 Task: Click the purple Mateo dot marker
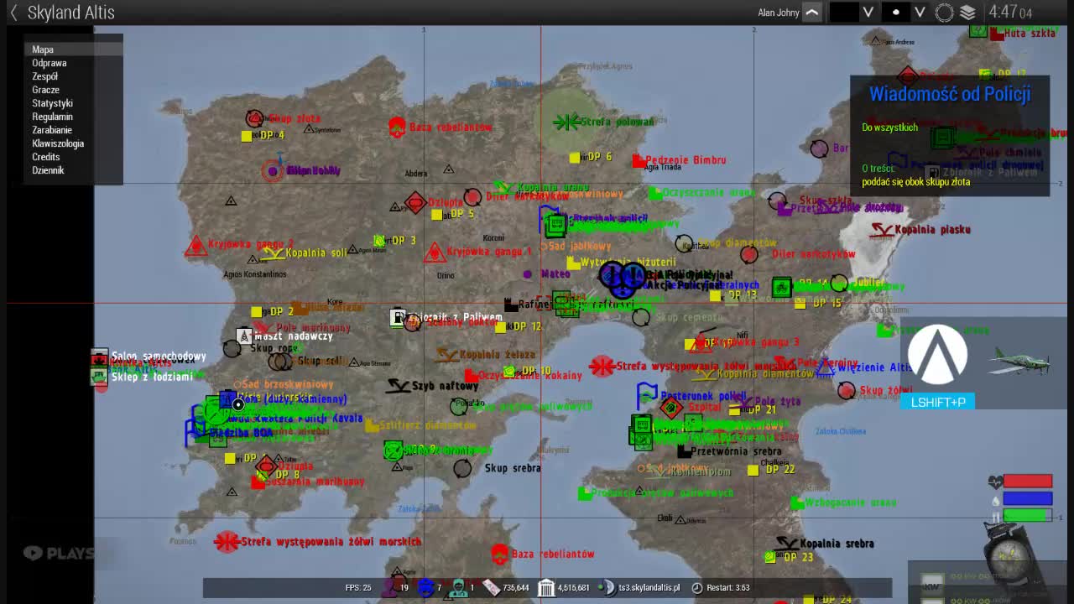tap(528, 274)
